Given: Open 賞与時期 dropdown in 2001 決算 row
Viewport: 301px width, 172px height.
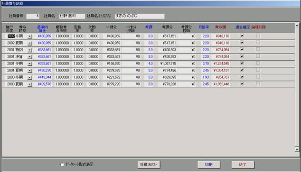Looking at the screenshot, I should click(30, 57).
